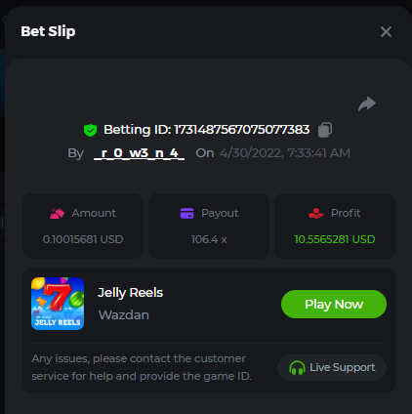412x414 pixels.
Task: Select the Betting ID number text
Action: tap(242, 130)
